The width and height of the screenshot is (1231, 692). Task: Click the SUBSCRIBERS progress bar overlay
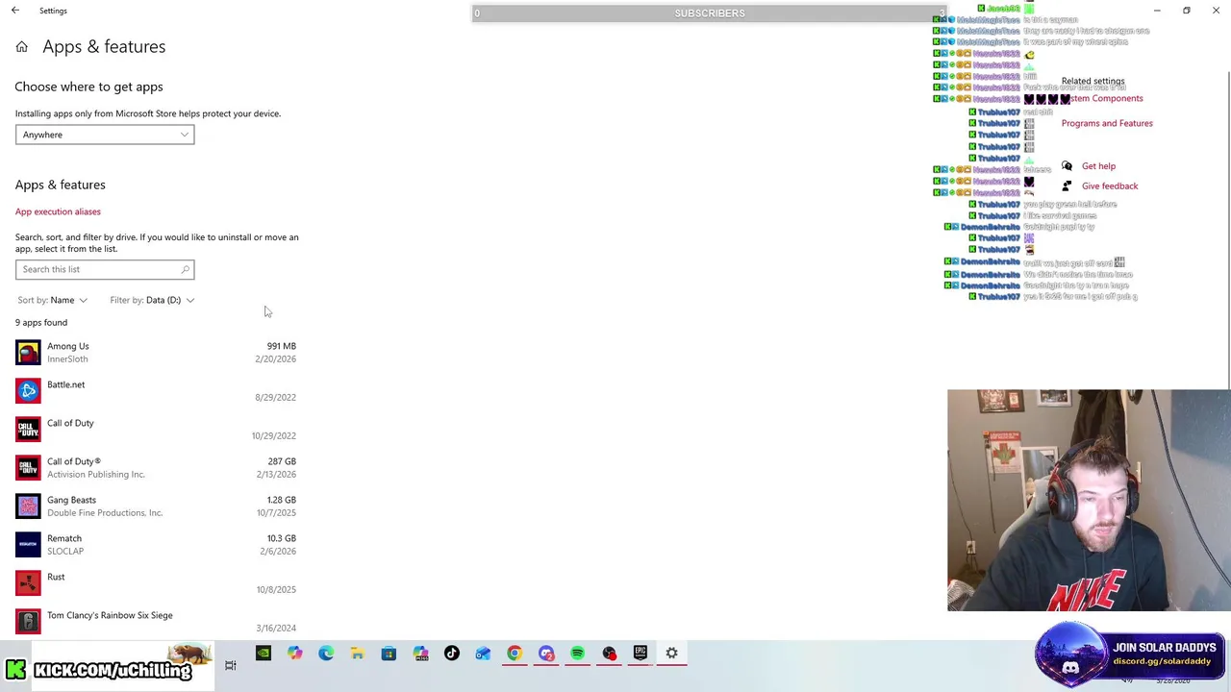click(710, 13)
